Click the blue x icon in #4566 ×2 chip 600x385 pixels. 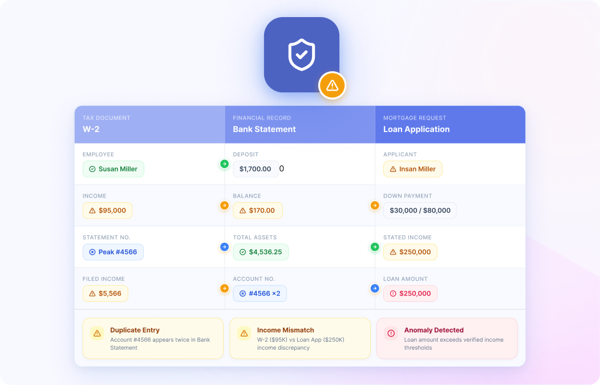click(x=242, y=294)
